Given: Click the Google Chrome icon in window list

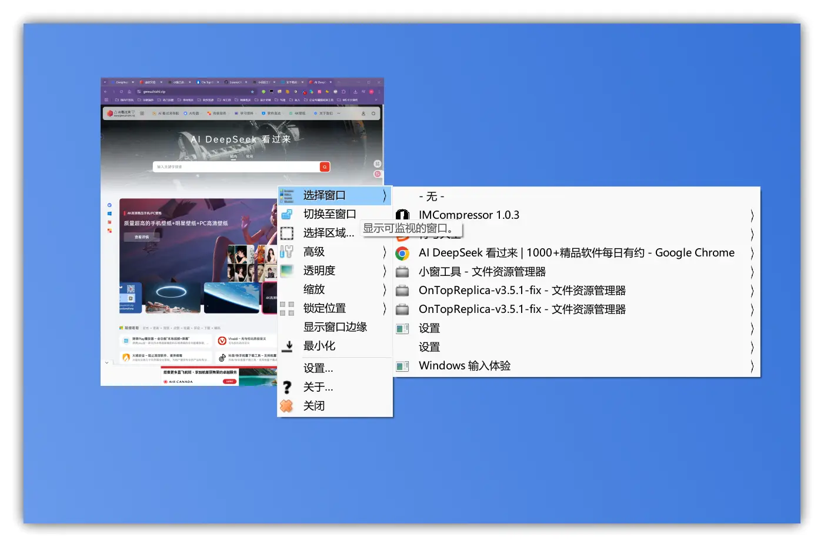Looking at the screenshot, I should coord(402,253).
